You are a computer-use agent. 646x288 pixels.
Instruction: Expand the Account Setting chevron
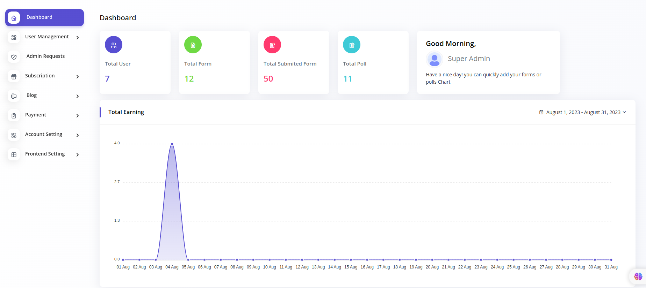78,135
